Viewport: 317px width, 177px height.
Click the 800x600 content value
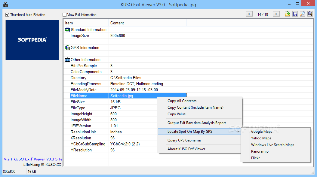click(x=118, y=36)
